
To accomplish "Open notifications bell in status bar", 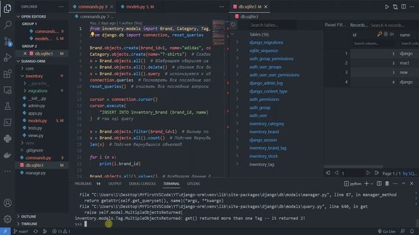I will [412, 231].
